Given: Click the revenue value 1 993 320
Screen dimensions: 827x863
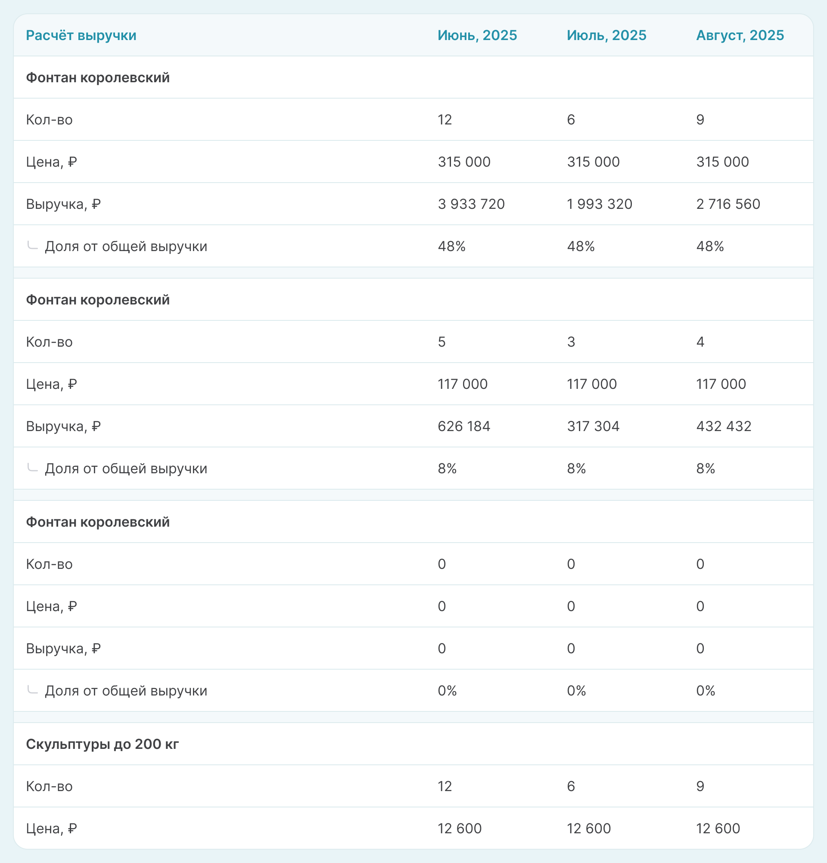Looking at the screenshot, I should [x=599, y=204].
